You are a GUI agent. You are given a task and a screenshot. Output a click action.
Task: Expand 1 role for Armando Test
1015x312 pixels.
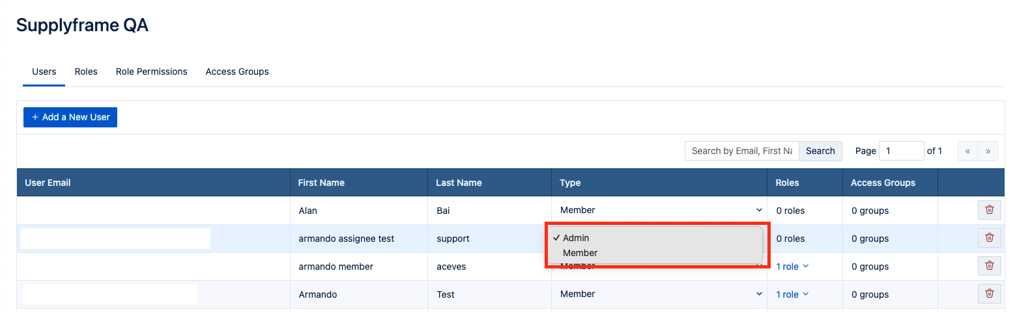[792, 294]
